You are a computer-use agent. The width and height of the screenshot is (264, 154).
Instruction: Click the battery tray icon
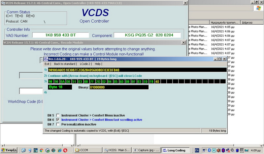tap(237, 150)
